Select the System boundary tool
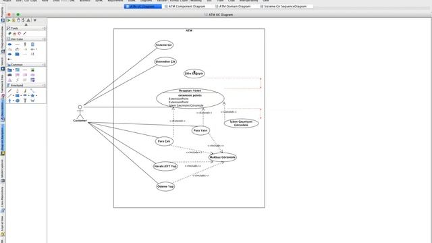This screenshot has height=243, width=432. pos(32,45)
